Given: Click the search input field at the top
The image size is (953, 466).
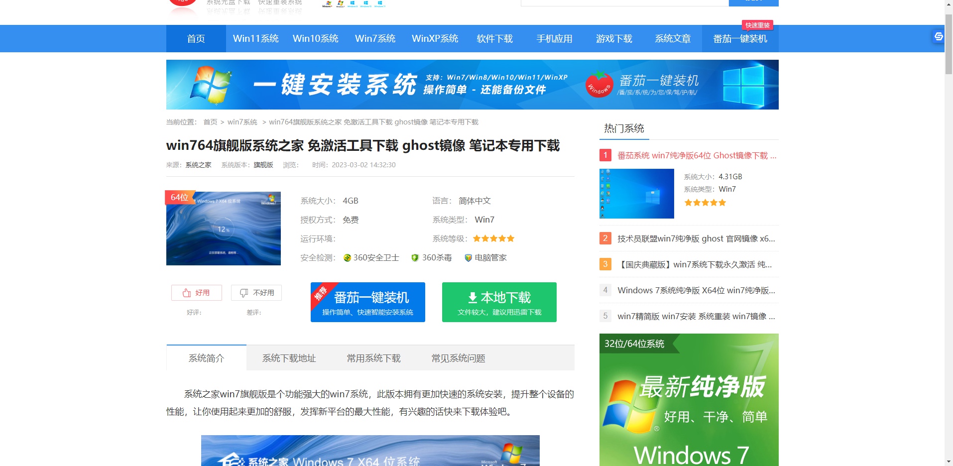Looking at the screenshot, I should pos(625,2).
